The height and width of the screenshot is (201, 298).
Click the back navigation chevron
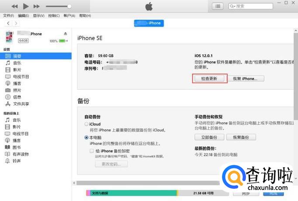(x=8, y=23)
